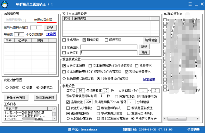Click the 发送图片 path input field

click(x=109, y=47)
